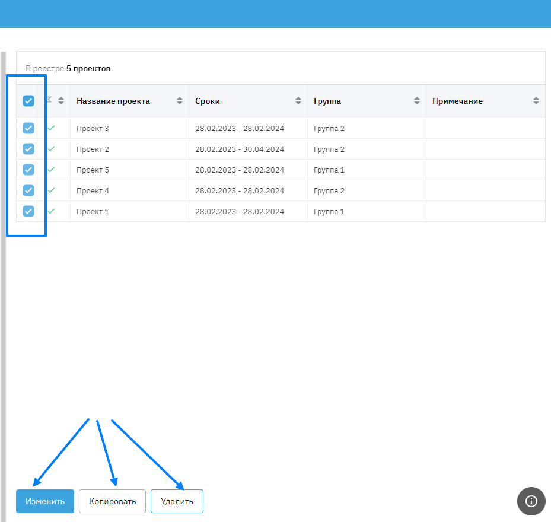Toggle the select-all checkbox in header
551x522 pixels.
pyautogui.click(x=28, y=101)
